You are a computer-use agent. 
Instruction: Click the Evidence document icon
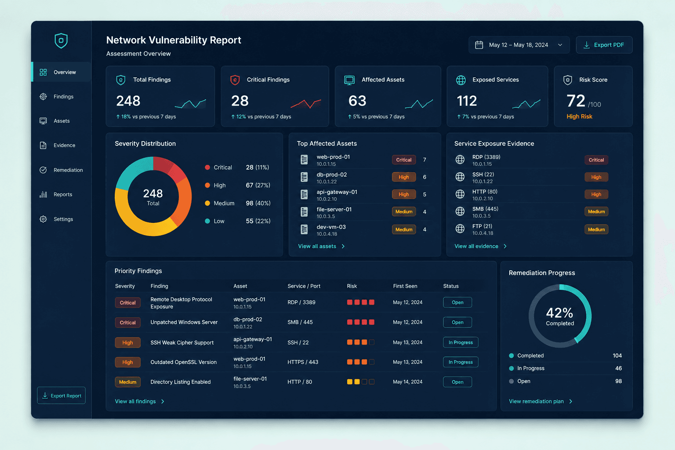point(43,145)
